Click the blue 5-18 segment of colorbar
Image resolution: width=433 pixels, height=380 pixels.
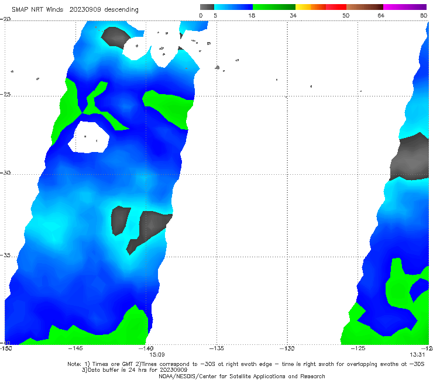[x=233, y=7]
